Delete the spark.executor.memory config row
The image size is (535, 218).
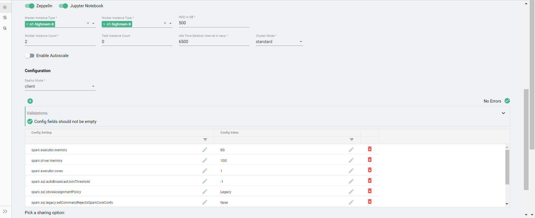[370, 149]
